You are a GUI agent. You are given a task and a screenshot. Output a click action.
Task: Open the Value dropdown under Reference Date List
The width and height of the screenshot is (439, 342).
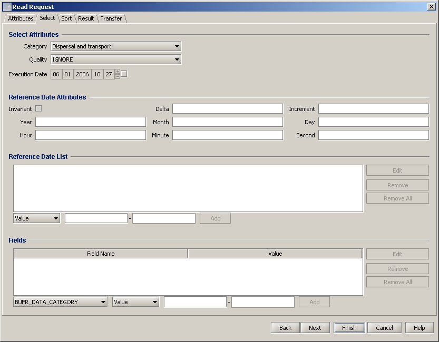[37, 218]
